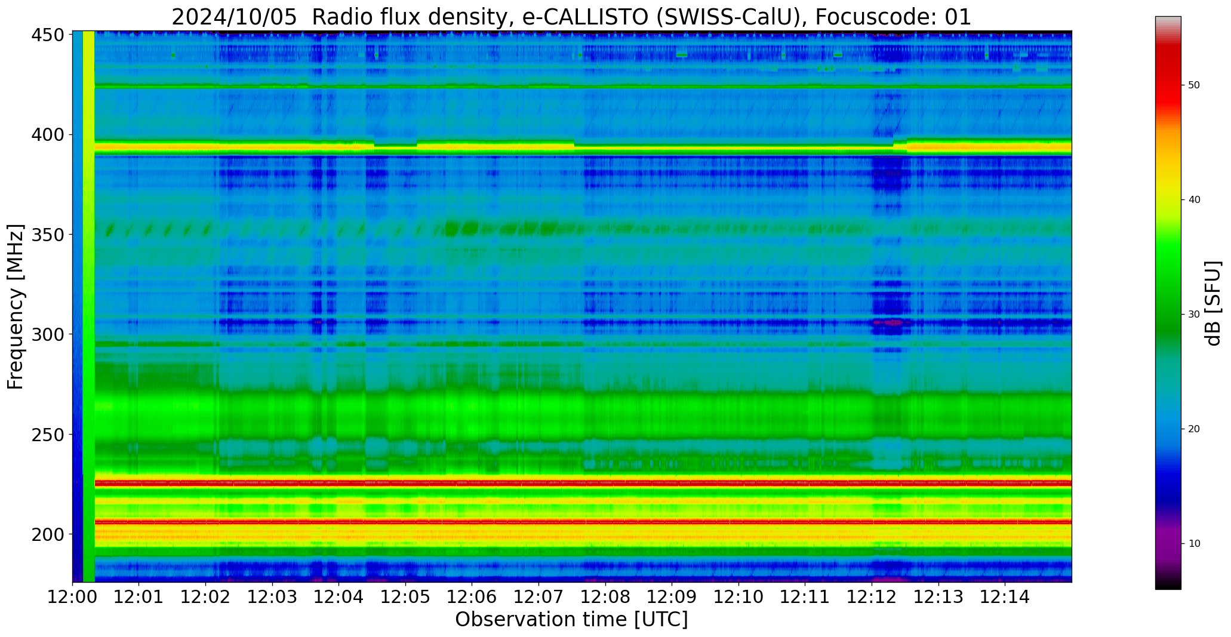Click the 12:07 time tick label
The height and width of the screenshot is (637, 1231).
click(x=539, y=596)
